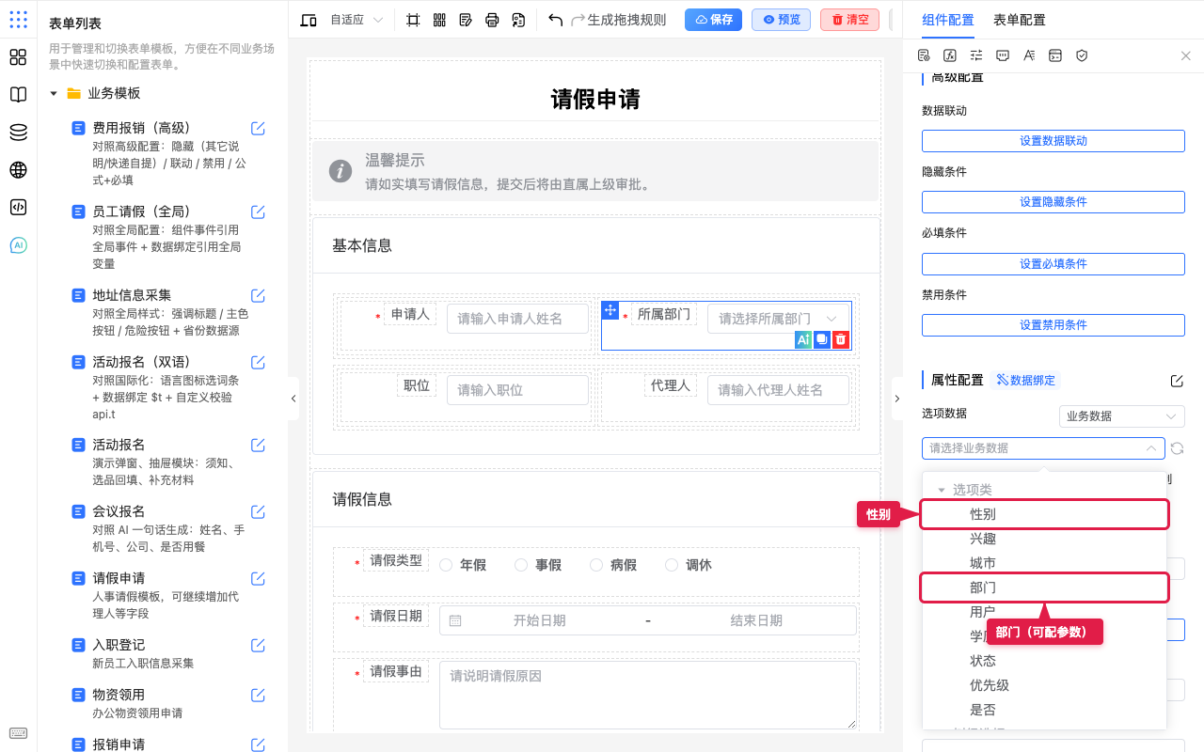
Task: Collapse the left panel with the arrow handle
Action: point(293,399)
